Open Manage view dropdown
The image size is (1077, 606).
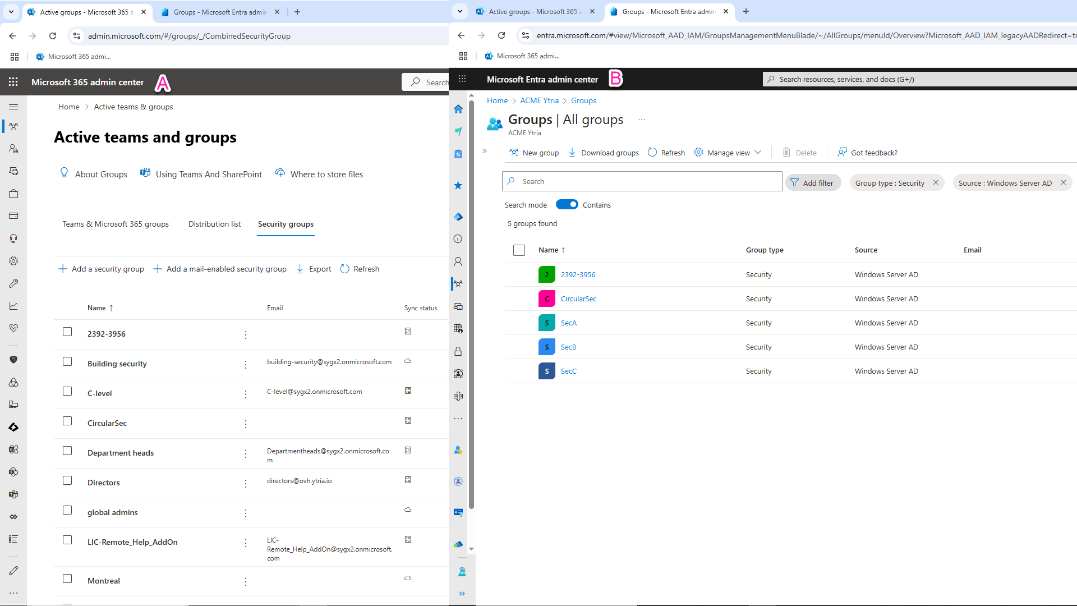point(728,153)
